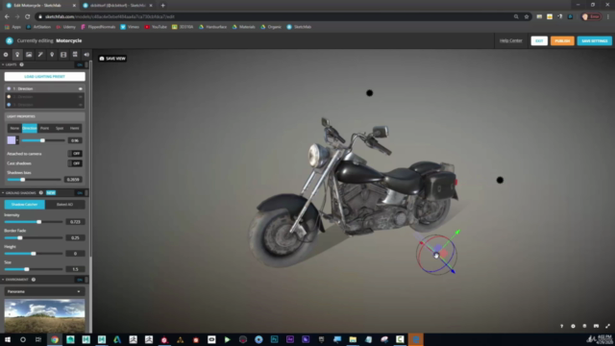Toggle the Lights section ON switch
The height and width of the screenshot is (346, 615).
80,64
